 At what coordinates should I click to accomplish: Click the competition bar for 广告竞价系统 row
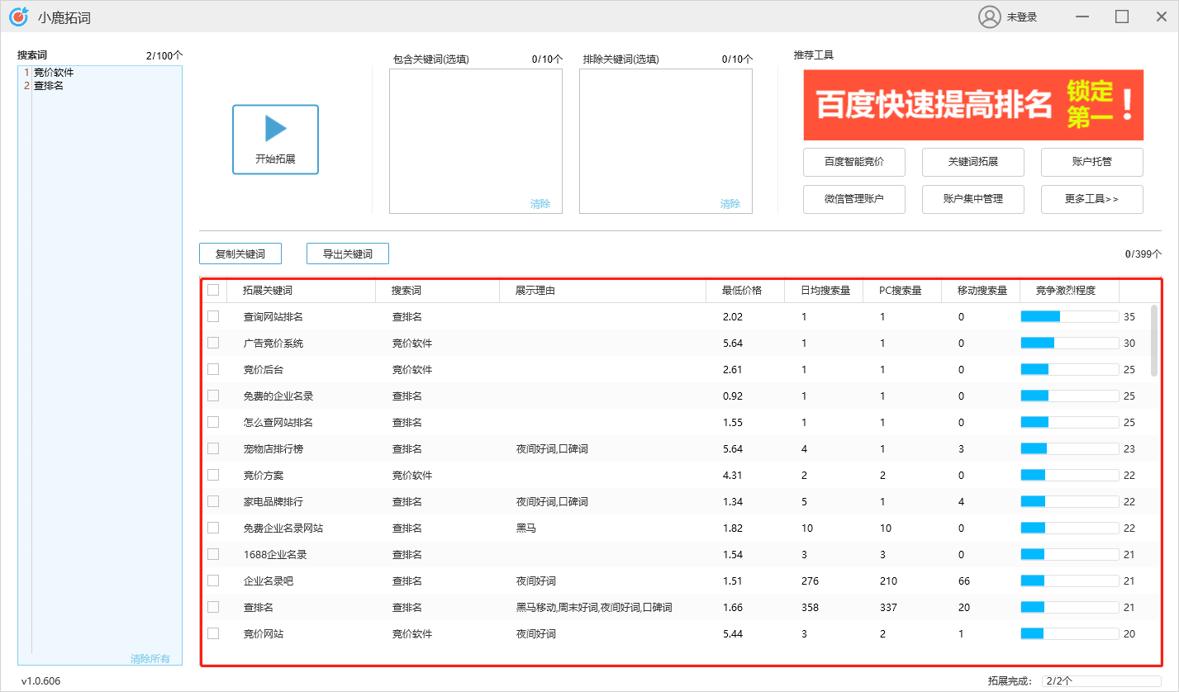coord(1070,343)
